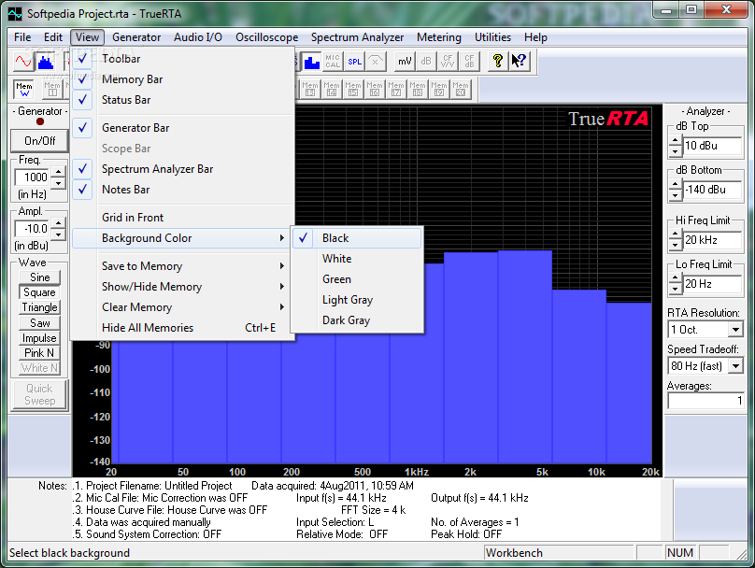
Task: Click the CF dB toolbar icon
Action: click(469, 61)
